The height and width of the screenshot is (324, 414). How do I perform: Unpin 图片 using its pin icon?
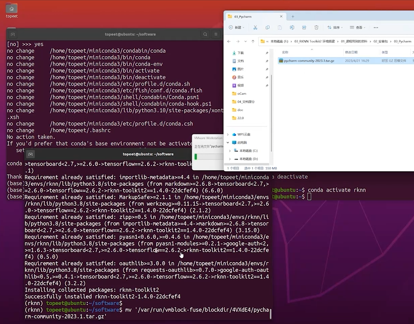[x=266, y=69]
